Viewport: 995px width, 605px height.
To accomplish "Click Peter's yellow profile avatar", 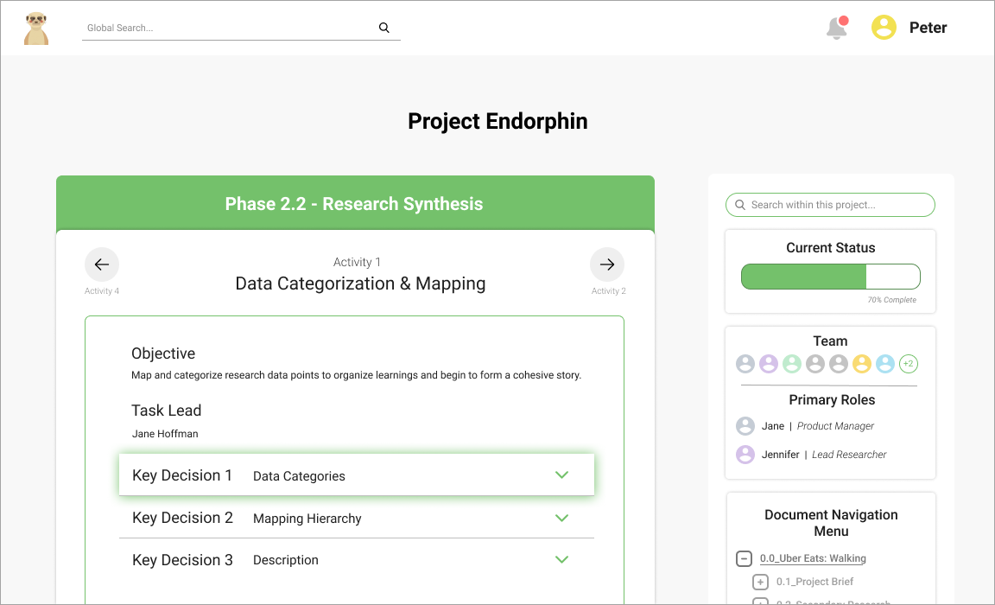I will (884, 28).
